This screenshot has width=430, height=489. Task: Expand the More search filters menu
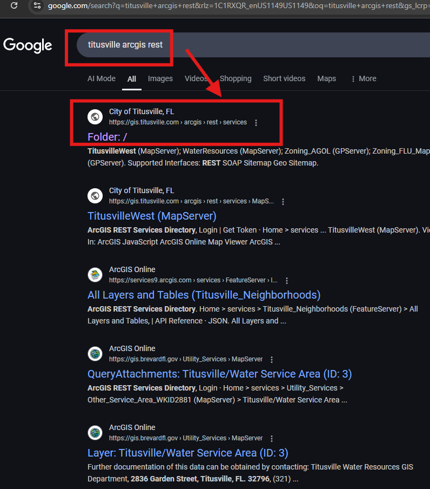point(364,78)
